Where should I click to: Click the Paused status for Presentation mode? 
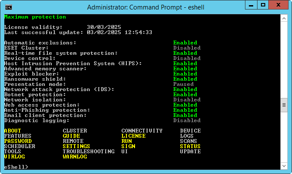click(x=183, y=84)
